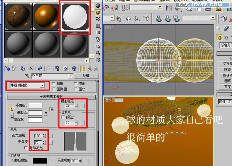Click the teapot A render icon

159,19
